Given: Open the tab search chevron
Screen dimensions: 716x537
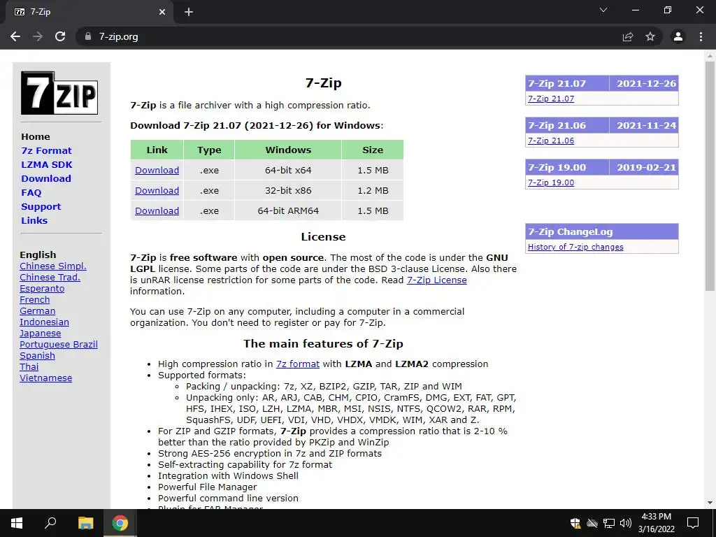Looking at the screenshot, I should [x=603, y=10].
